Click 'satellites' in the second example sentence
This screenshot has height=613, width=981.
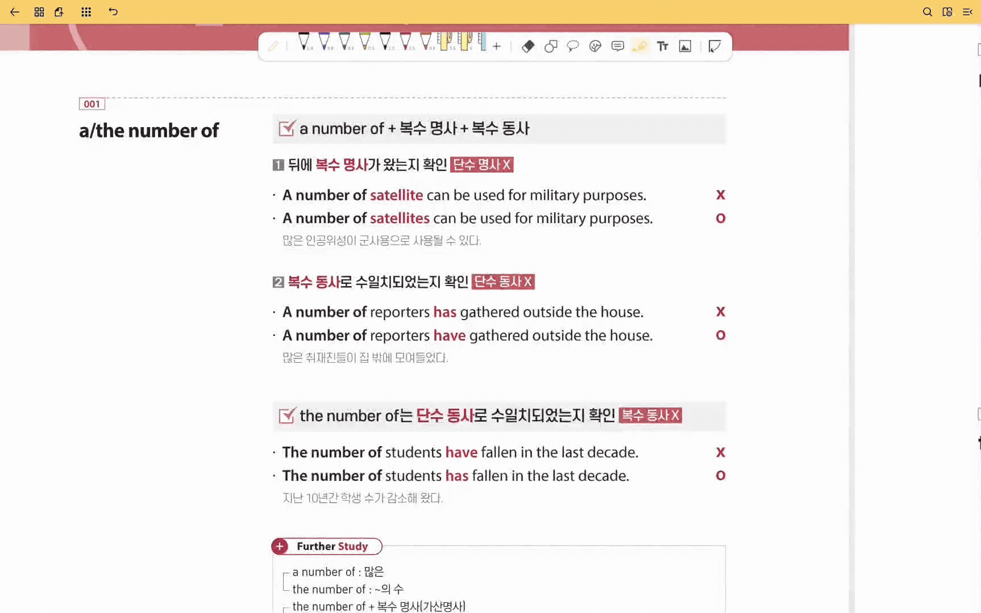[400, 219]
